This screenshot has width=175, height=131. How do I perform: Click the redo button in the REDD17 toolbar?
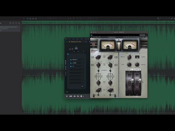[98, 37]
